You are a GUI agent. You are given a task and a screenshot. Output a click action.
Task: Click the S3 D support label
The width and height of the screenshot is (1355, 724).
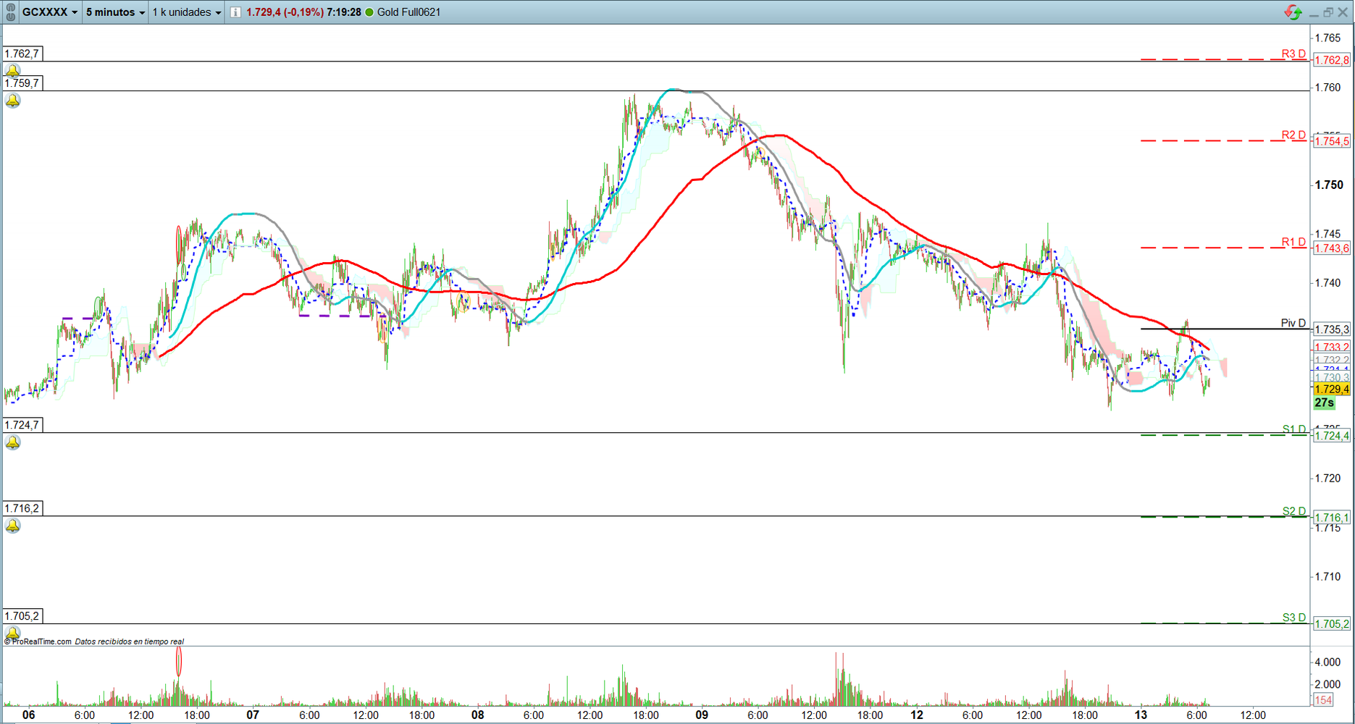[x=1294, y=618]
